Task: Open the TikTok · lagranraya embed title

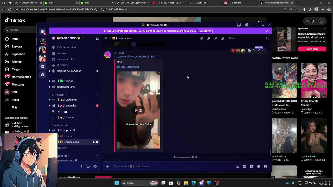Action: pyautogui.click(x=128, y=67)
